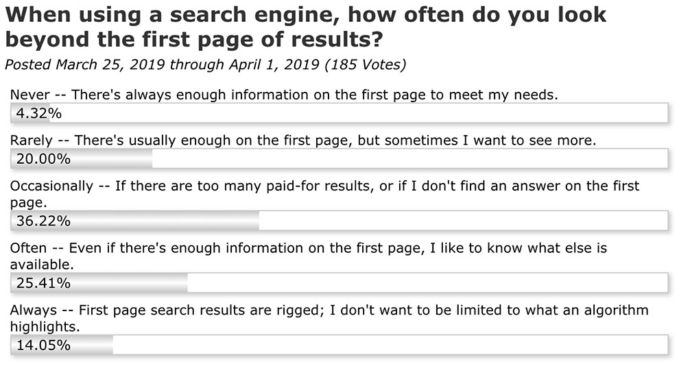Click the 14.05% percentage label
Image resolution: width=679 pixels, height=366 pixels.
(43, 345)
